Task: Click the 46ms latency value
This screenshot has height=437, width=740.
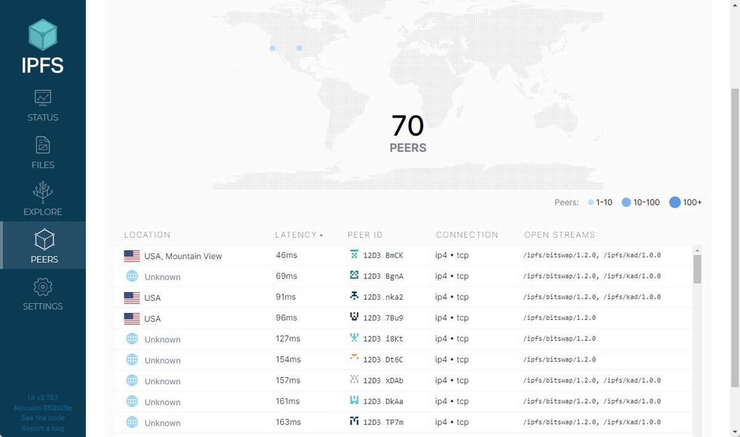Action: pyautogui.click(x=286, y=255)
